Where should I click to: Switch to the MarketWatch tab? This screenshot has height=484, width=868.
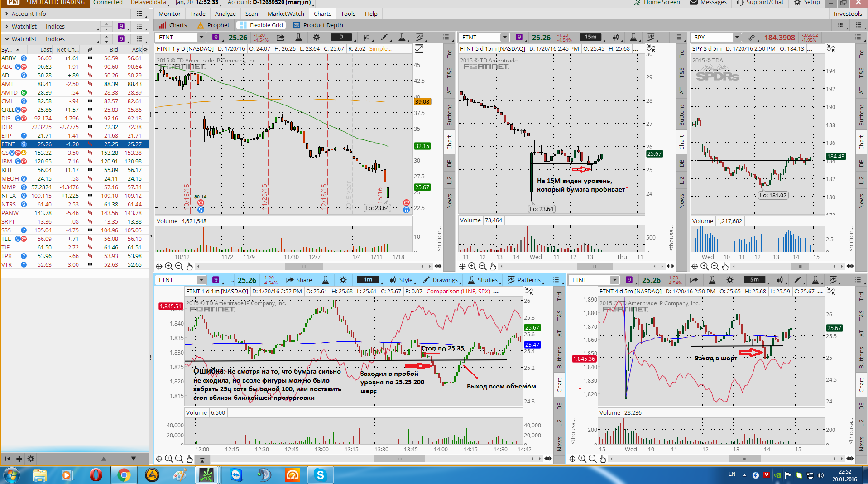pyautogui.click(x=286, y=14)
